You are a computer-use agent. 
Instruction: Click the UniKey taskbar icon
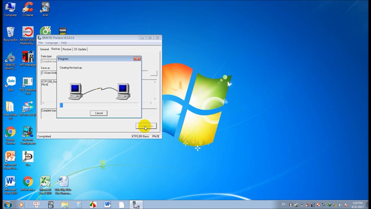37,205
